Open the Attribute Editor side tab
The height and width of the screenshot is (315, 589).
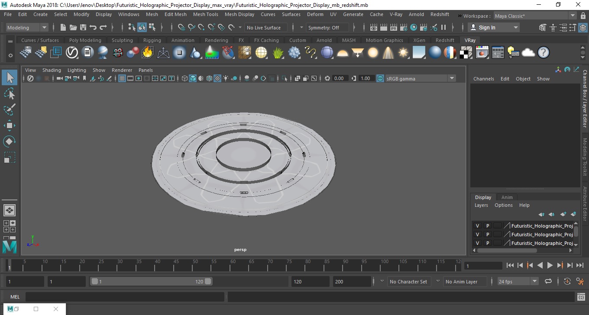click(x=585, y=204)
